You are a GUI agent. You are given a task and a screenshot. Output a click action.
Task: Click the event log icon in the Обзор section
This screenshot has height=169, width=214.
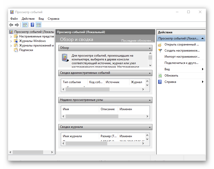[65, 58]
